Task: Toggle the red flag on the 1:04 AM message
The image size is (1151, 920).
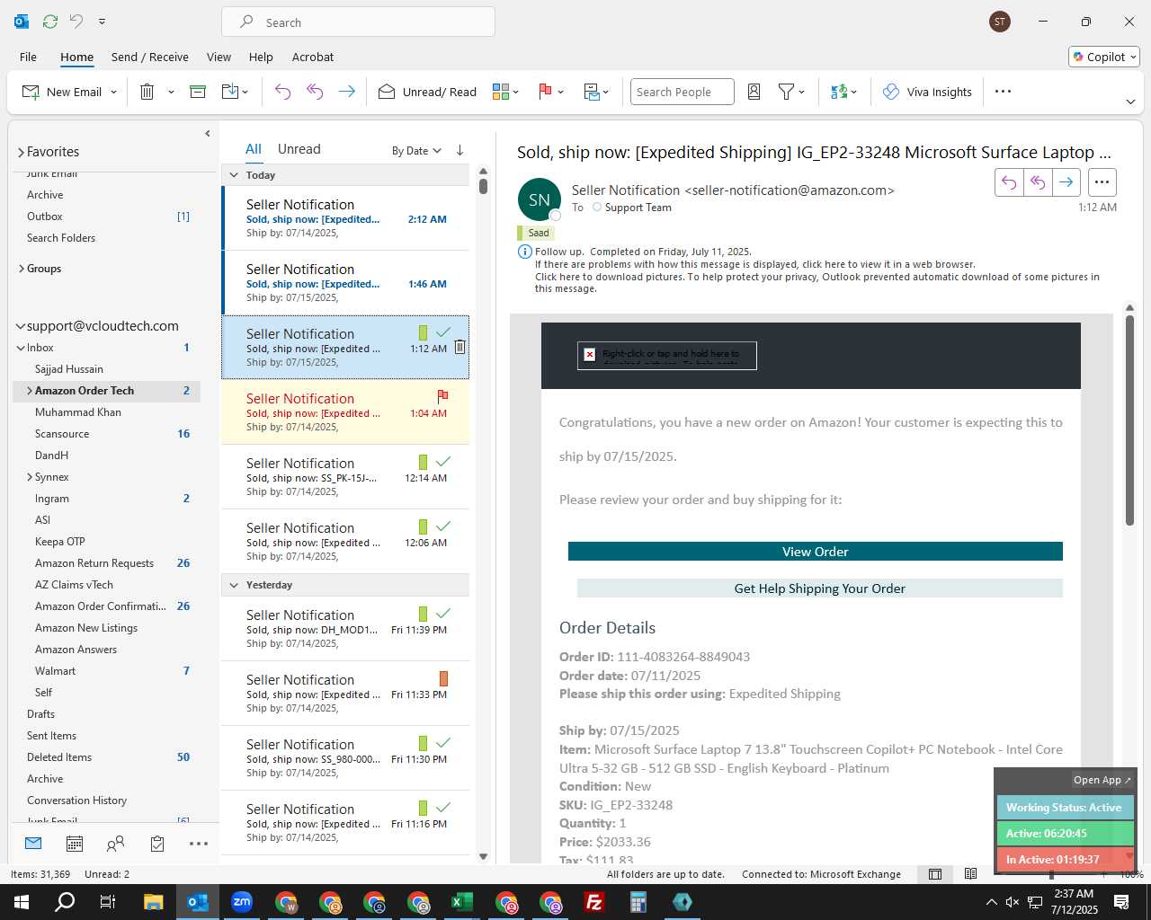Action: pos(442,396)
